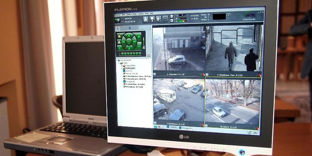This screenshot has width=312, height=156.
Task: Toggle red record indicator on Via Cadorna tile
Action: tap(258, 129)
